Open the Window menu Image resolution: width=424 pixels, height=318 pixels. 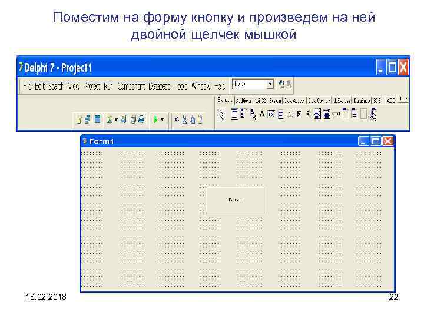201,86
